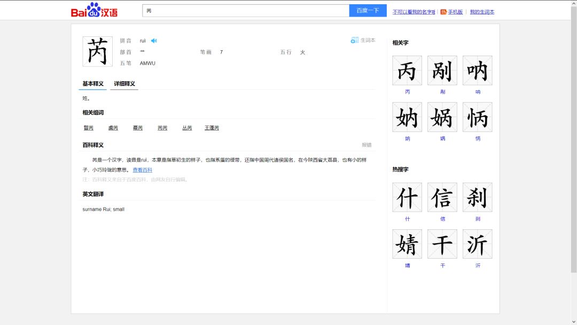Open the large 芮 character tile
The width and height of the screenshot is (577, 325).
click(97, 51)
